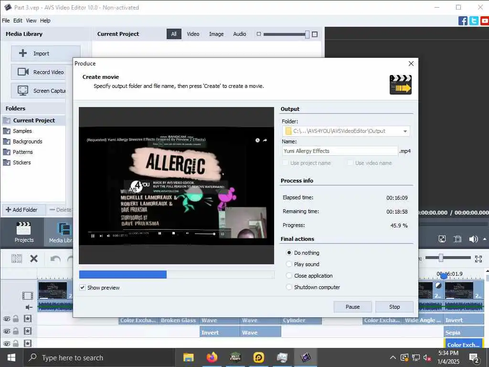Image resolution: width=489 pixels, height=367 pixels.
Task: Open the Media Library film icon
Action: (x=64, y=229)
